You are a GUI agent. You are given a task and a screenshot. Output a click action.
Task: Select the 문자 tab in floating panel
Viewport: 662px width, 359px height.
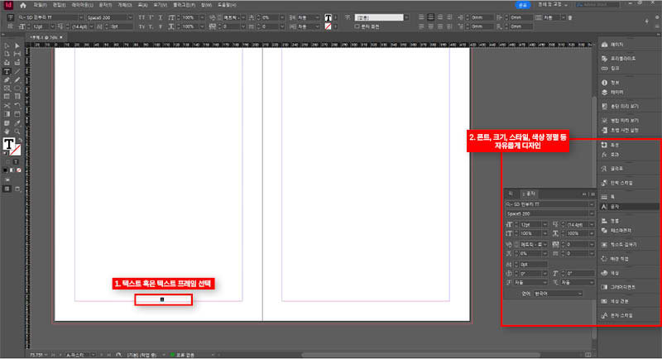click(x=529, y=194)
